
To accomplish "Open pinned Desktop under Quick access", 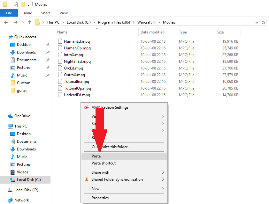I will click(24, 45).
